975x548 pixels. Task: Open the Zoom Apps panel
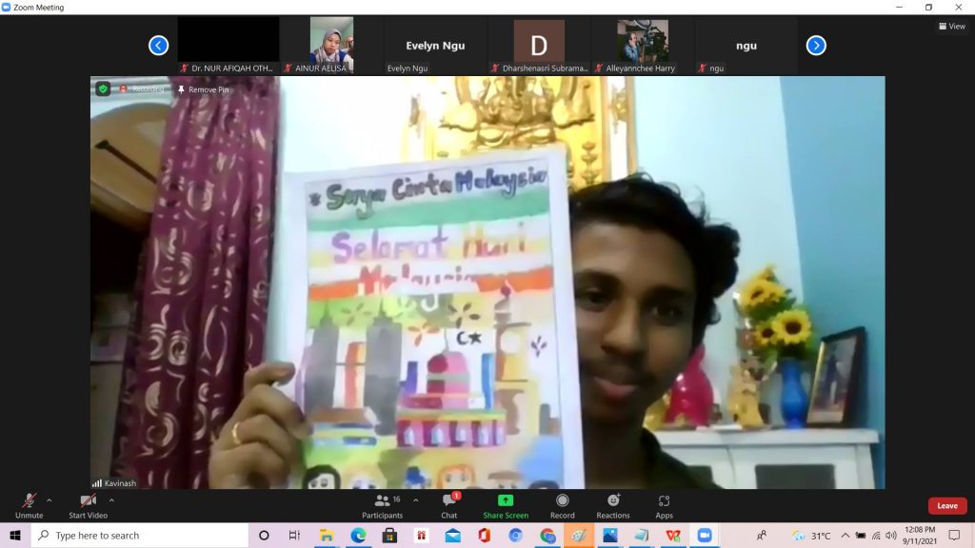(x=664, y=505)
